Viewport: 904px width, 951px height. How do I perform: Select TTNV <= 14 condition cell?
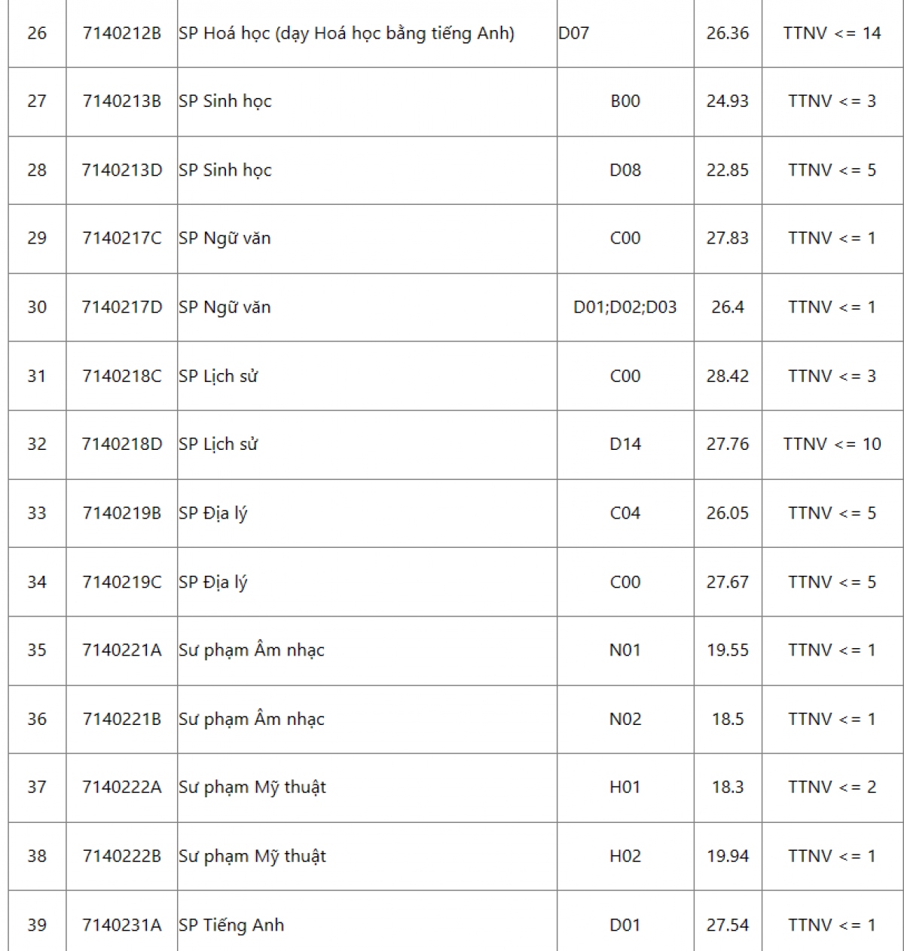(x=832, y=33)
